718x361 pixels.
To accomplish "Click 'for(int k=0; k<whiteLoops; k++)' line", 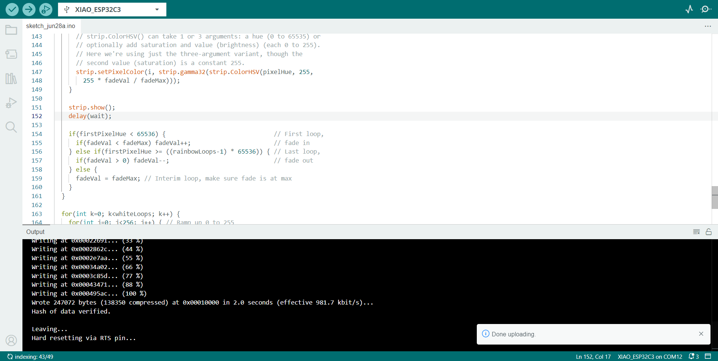I will pos(121,214).
